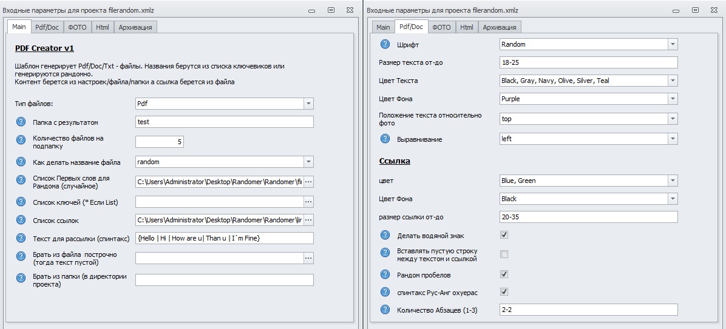
Task: Browse for Брать из файла построчно
Action: (x=308, y=258)
